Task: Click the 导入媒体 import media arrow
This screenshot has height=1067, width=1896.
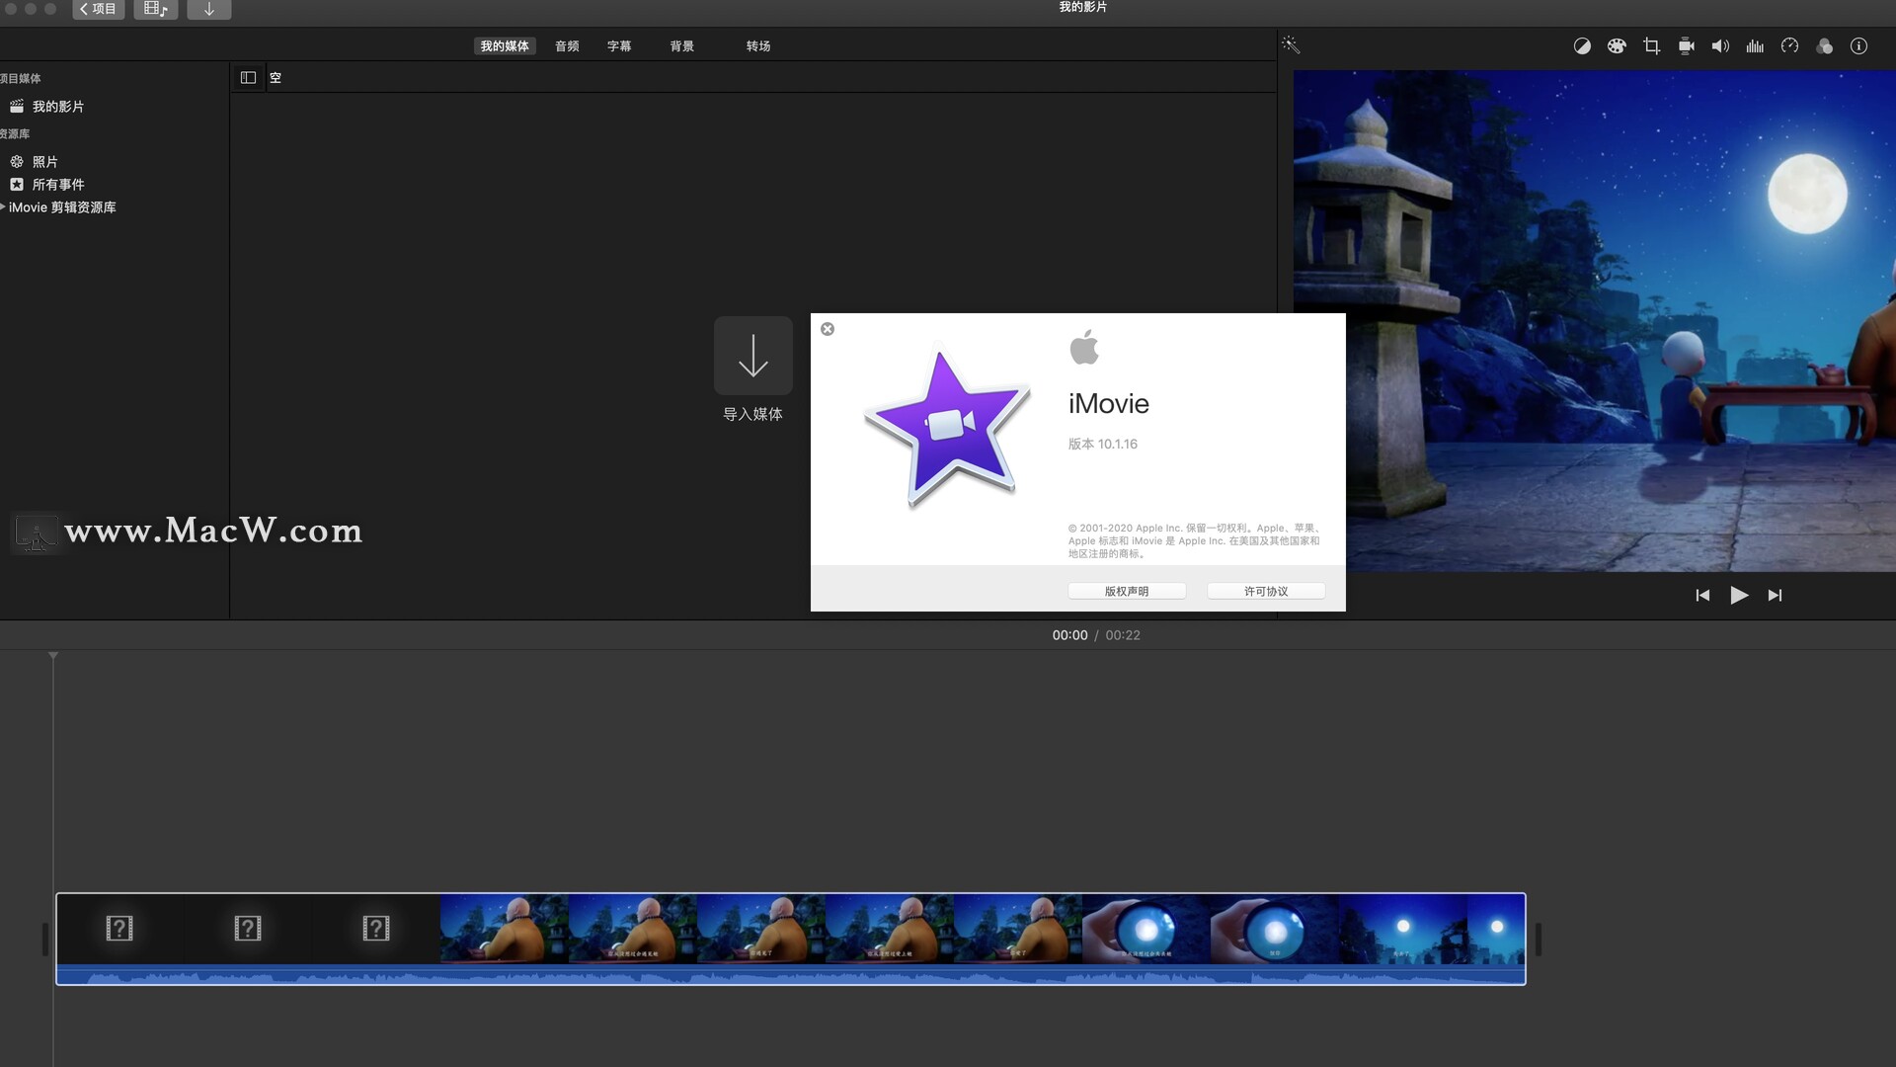Action: tap(752, 356)
